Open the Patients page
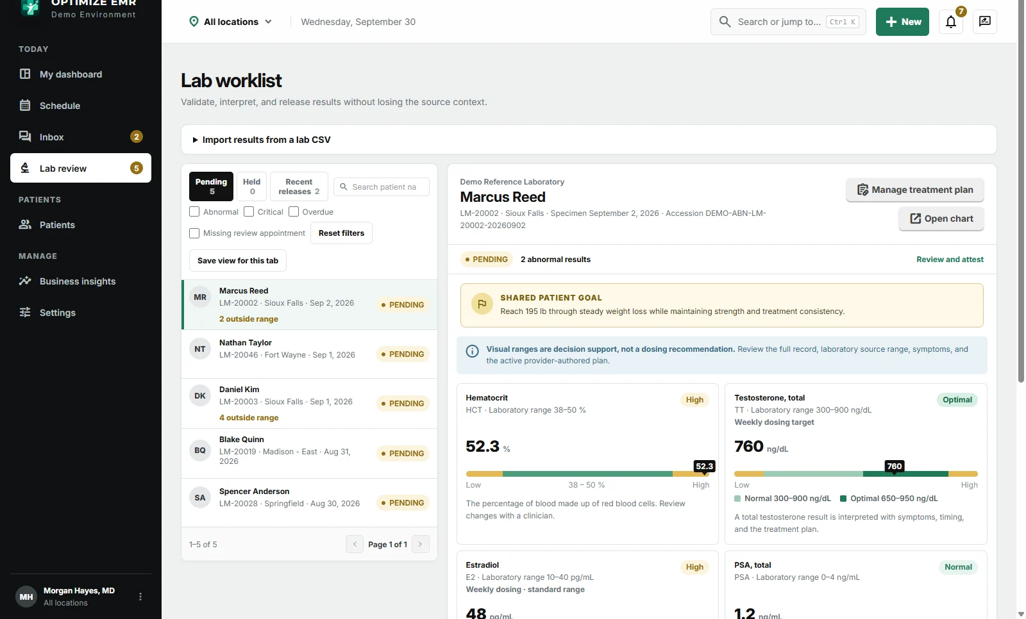 81,225
